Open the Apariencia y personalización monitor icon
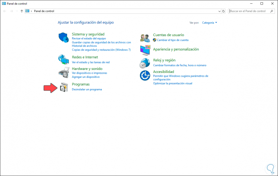278x176 pixels. pos(145,50)
